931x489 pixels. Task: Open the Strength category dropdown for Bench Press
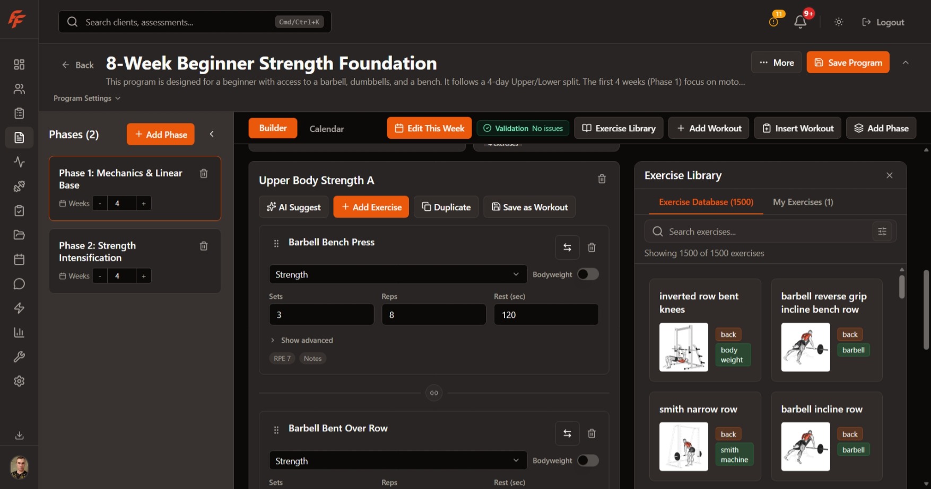click(397, 274)
